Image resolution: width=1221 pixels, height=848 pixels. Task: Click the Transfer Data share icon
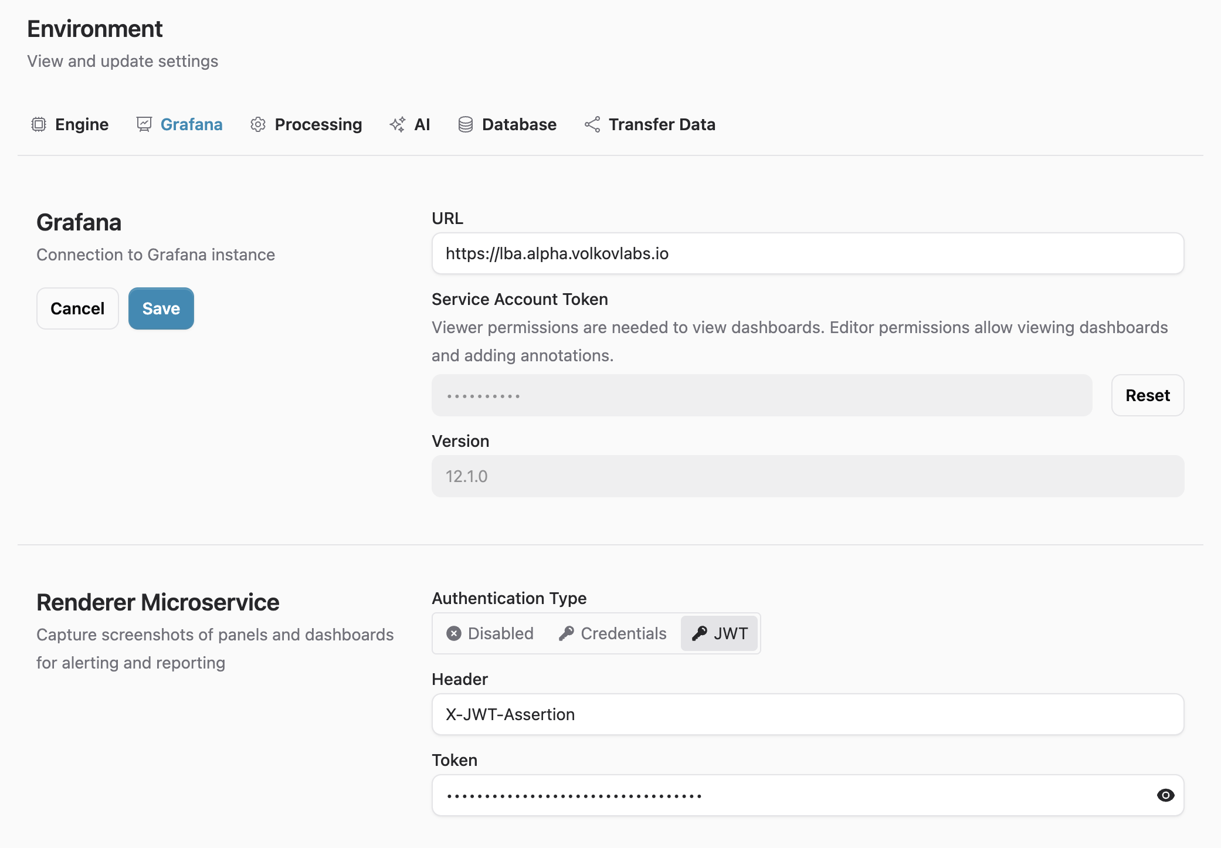pos(592,124)
